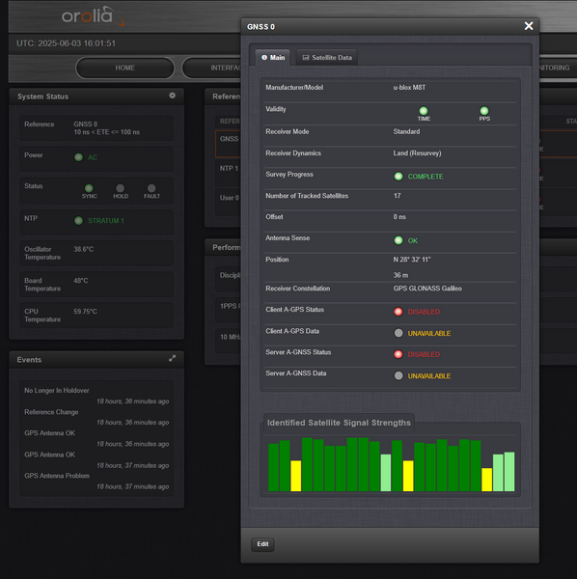Expand the Events panel with arrows icon
The height and width of the screenshot is (579, 577).
(172, 359)
